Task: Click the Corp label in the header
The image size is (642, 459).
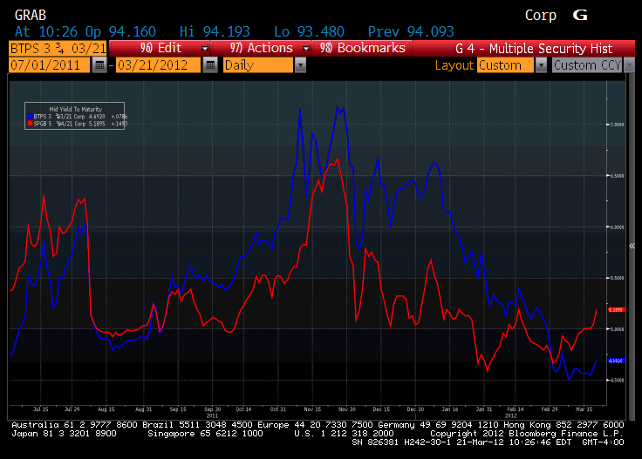Action: pyautogui.click(x=541, y=15)
